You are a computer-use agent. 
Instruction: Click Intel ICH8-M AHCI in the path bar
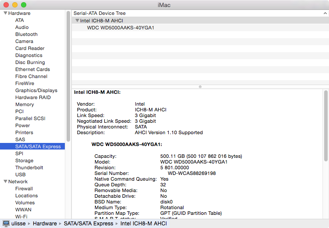pos(144,224)
